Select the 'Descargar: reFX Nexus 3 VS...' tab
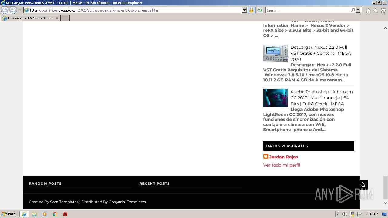Screen dimensions: 388x218 pos(30,18)
